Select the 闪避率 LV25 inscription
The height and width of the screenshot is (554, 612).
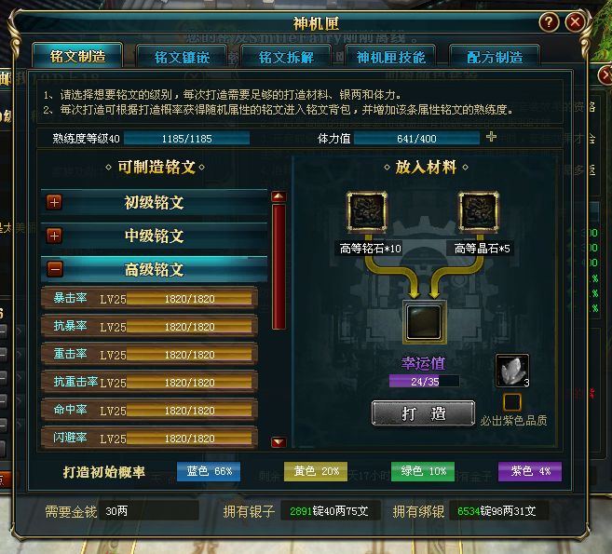149,439
